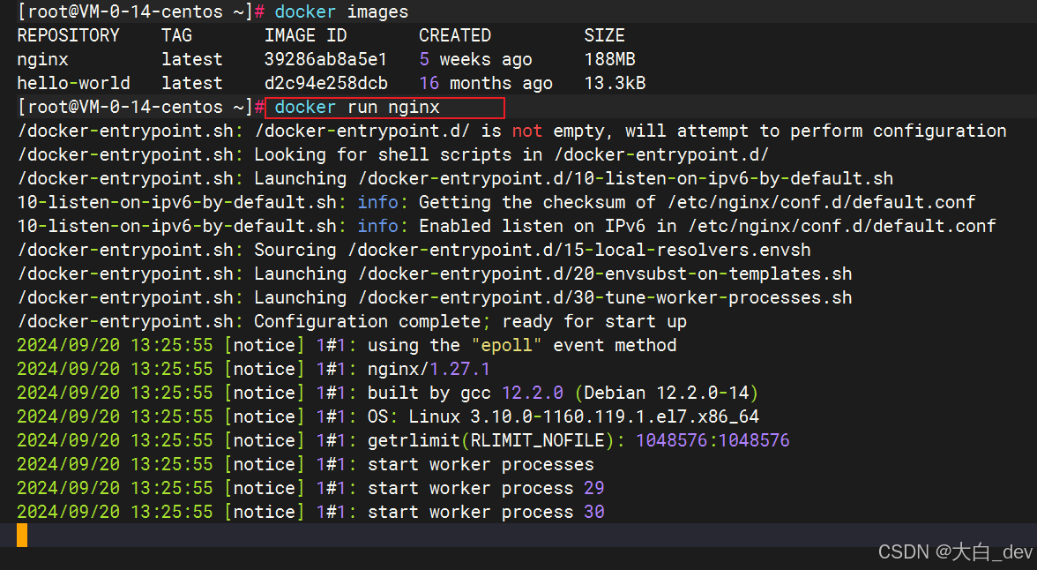Click the 13.3kB size value
1037x570 pixels.
click(615, 84)
